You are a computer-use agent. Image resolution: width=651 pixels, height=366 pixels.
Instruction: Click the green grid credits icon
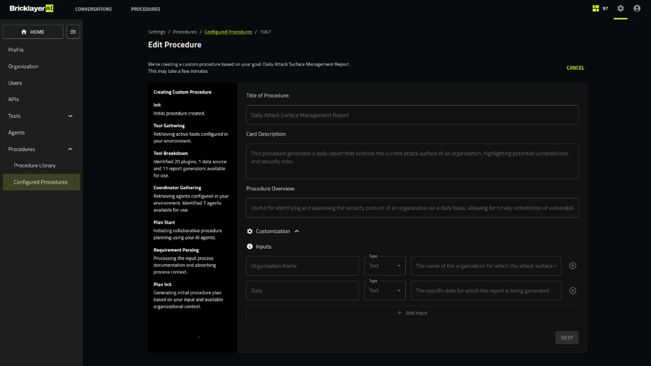[596, 8]
